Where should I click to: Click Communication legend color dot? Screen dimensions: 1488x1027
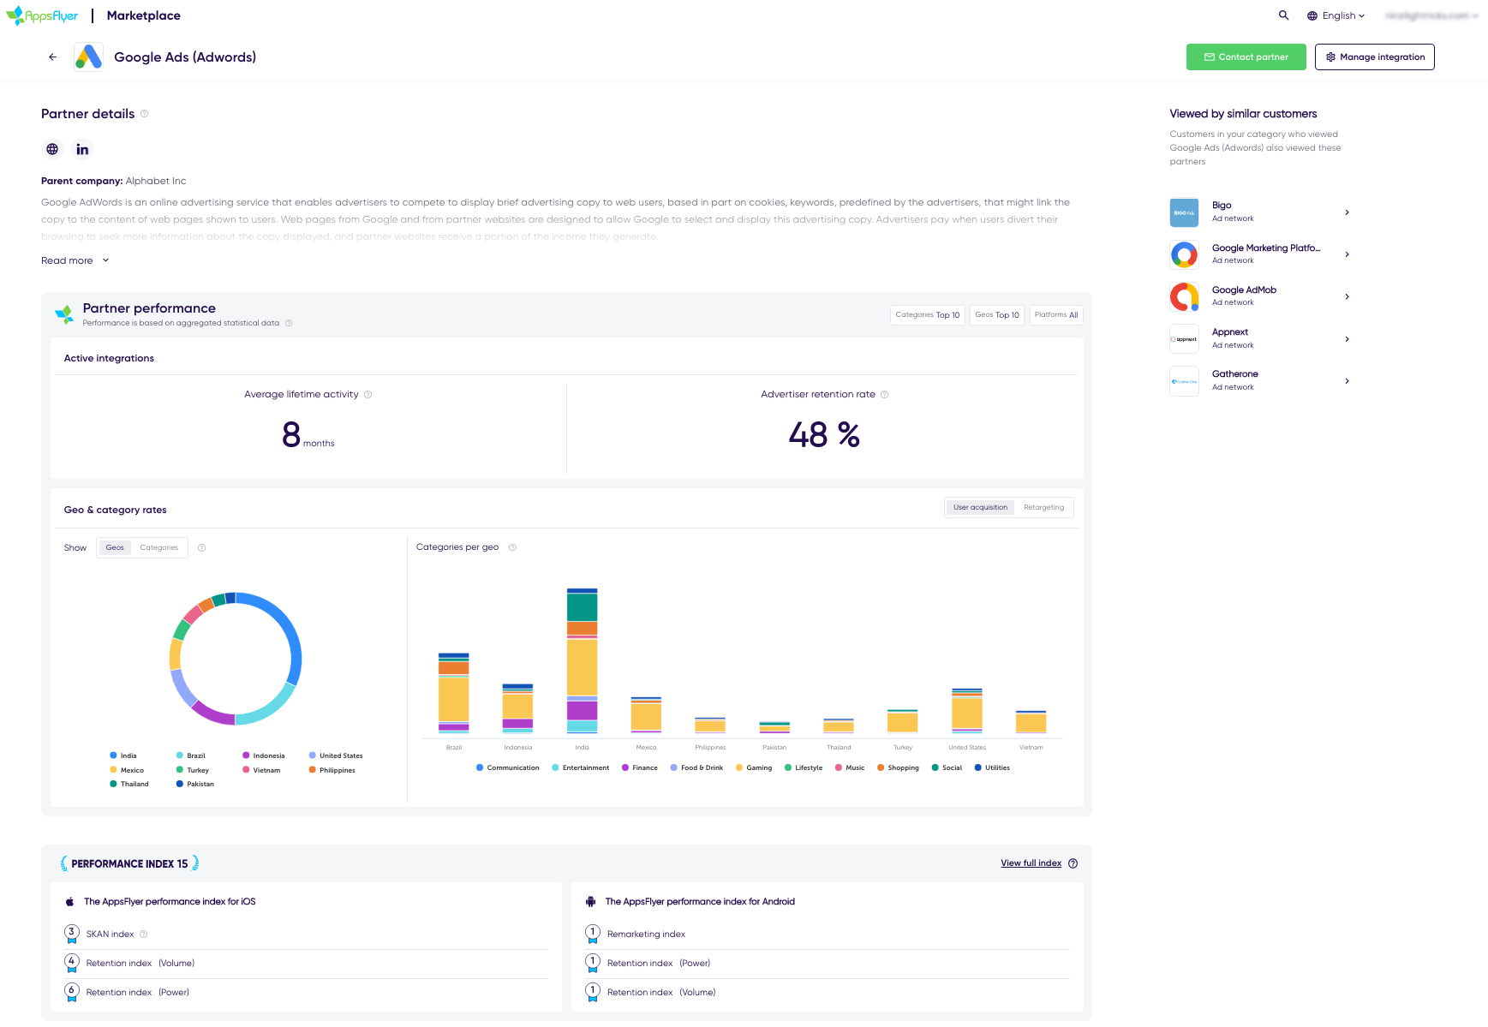(x=480, y=767)
